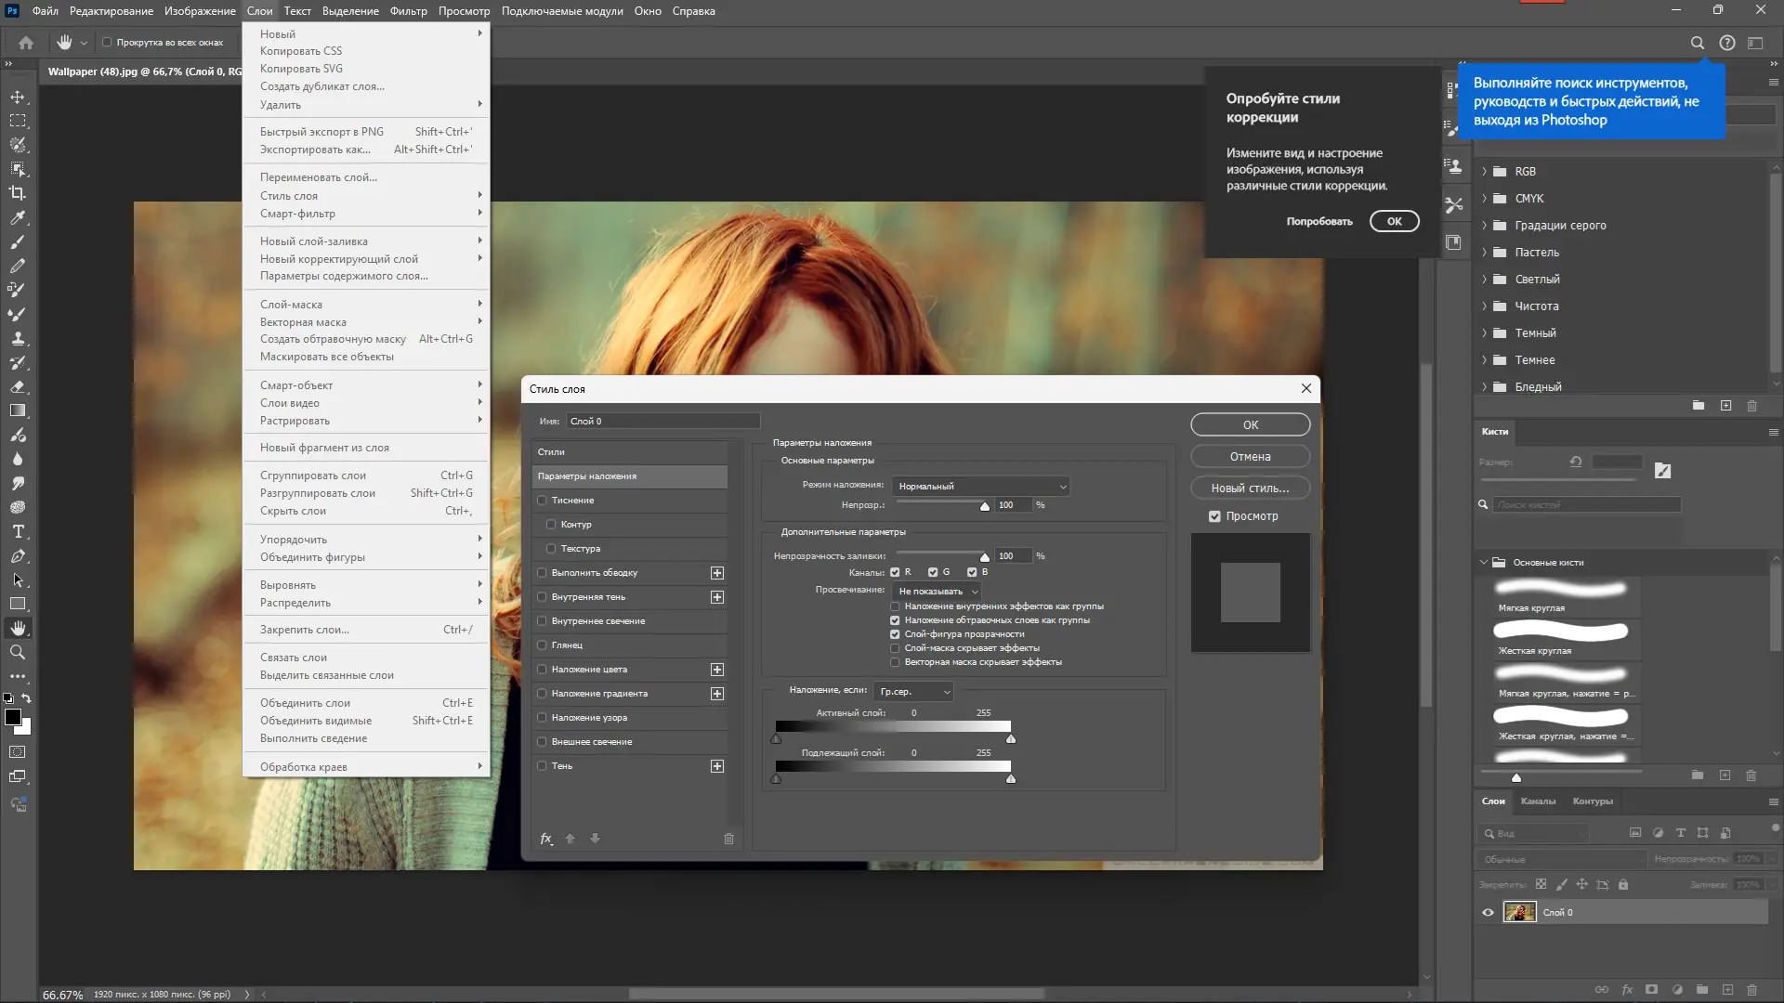Open the search magnifier icon at top right
Image resolution: width=1784 pixels, height=1003 pixels.
pos(1697,43)
